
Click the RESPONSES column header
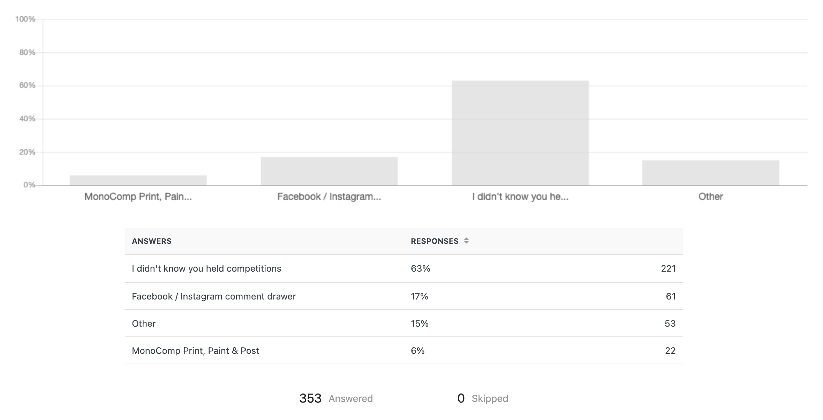pos(435,241)
